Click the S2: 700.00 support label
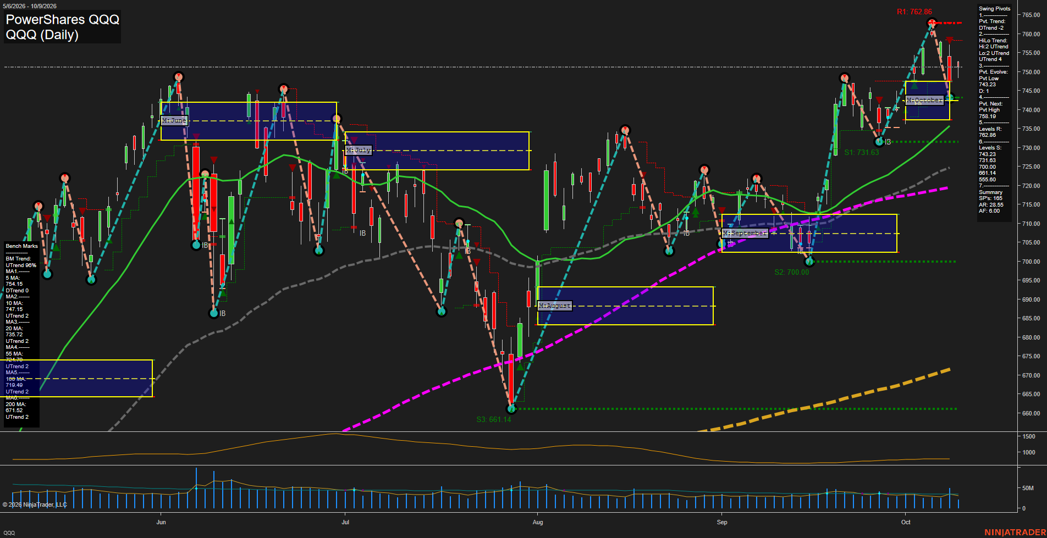Image resolution: width=1047 pixels, height=538 pixels. [x=792, y=272]
